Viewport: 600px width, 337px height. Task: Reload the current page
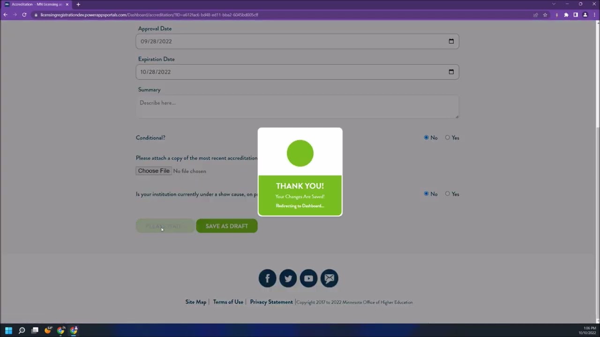24,15
